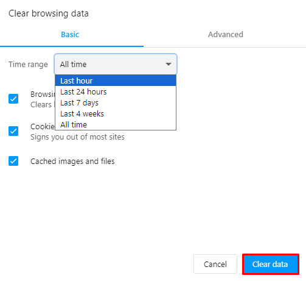306x281 pixels.
Task: Open the Advanced tab
Action: (226, 35)
